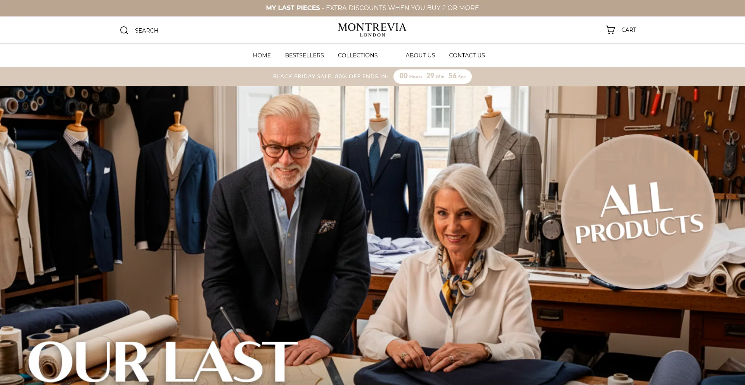Click the CART text link
The width and height of the screenshot is (745, 385).
click(x=629, y=30)
